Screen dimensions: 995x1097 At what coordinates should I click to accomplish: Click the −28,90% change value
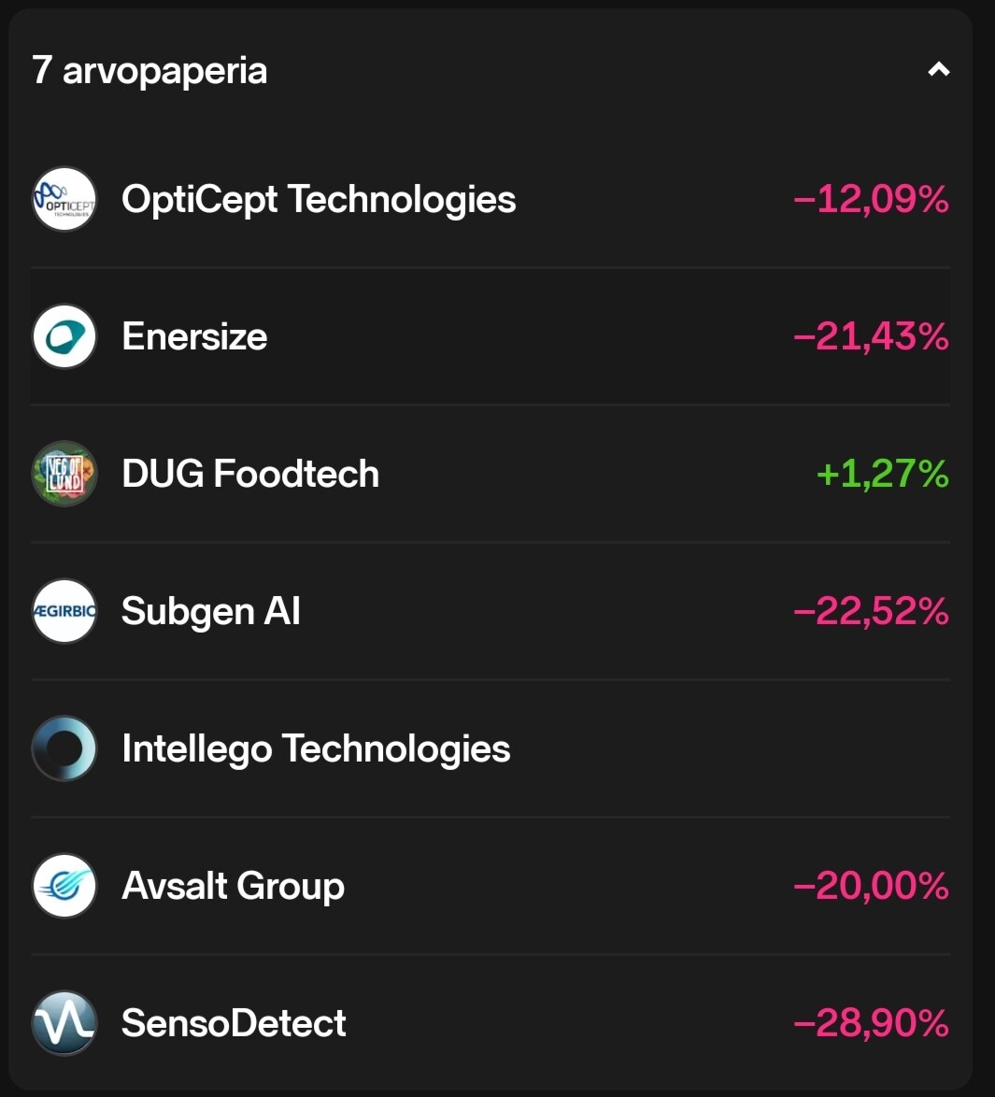(x=871, y=1023)
